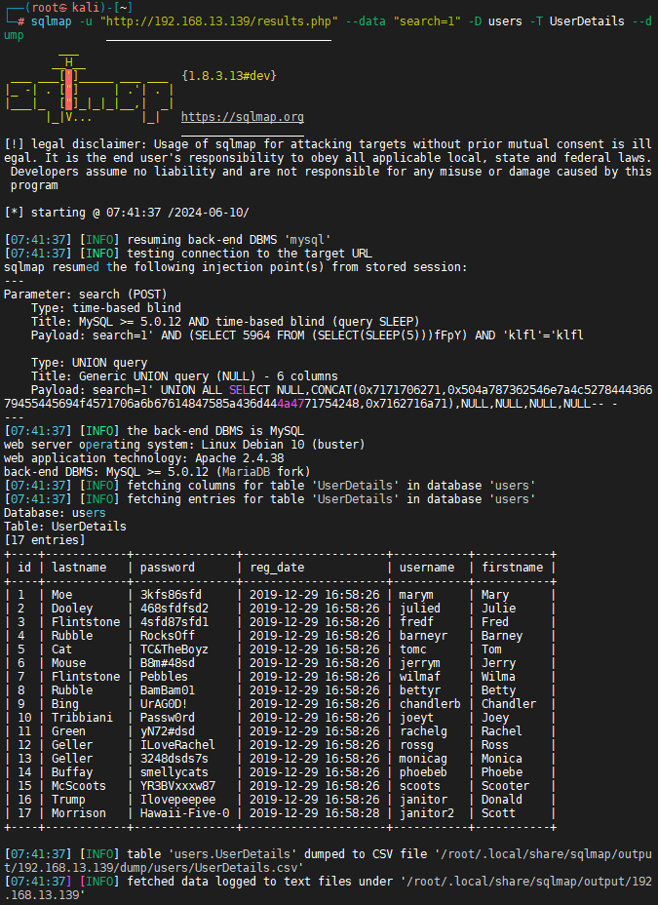Screen dimensions: 658x905
Task: Click username chandlerb
Action: (x=430, y=704)
